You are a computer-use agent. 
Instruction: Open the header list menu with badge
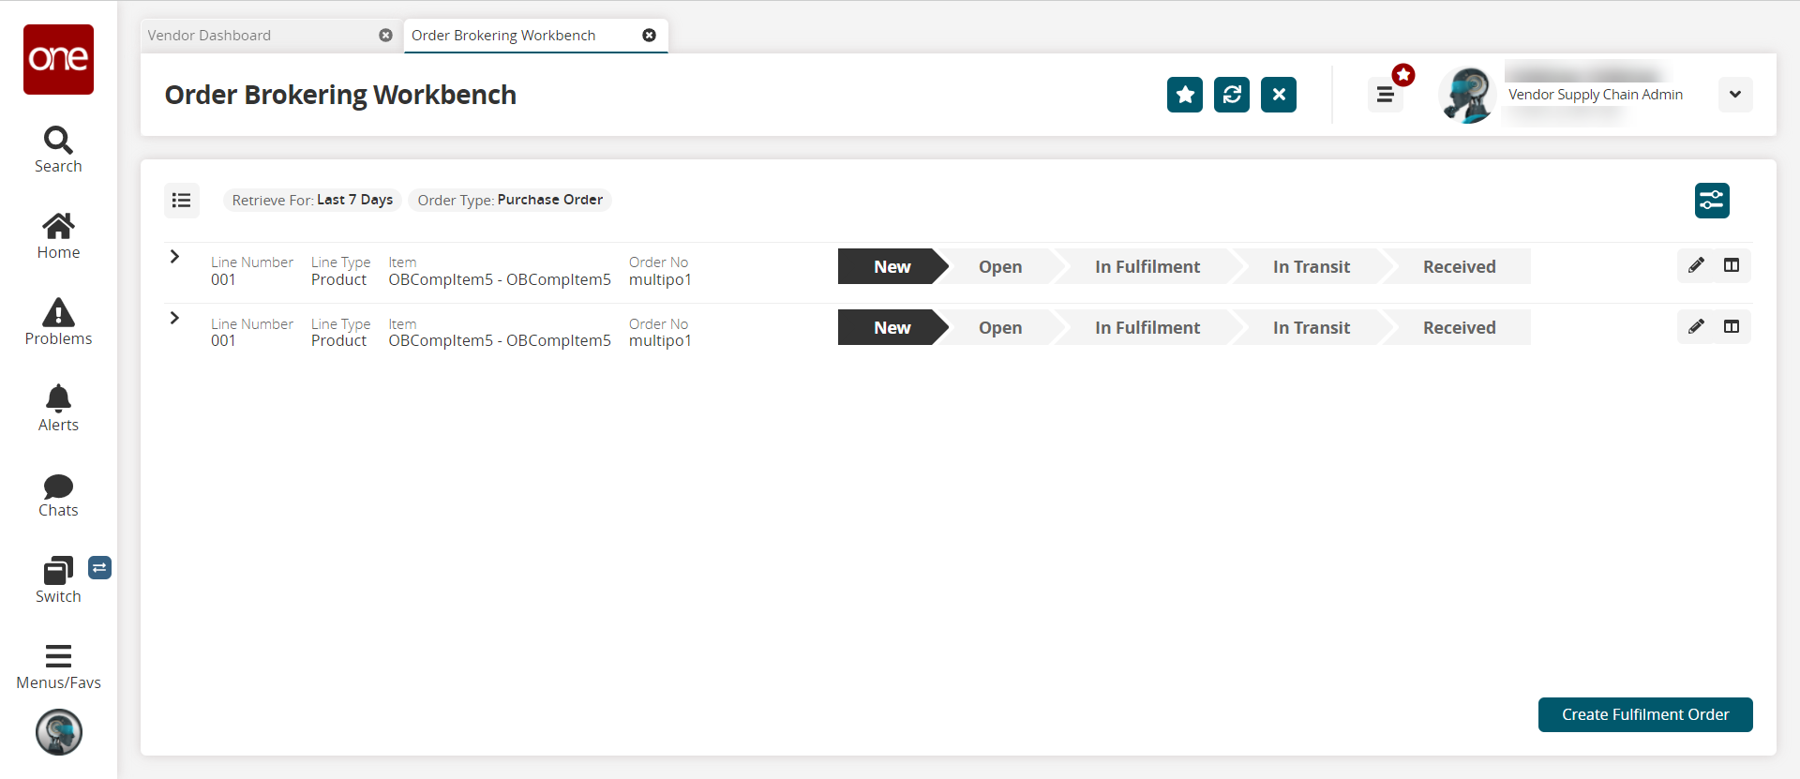(1386, 95)
